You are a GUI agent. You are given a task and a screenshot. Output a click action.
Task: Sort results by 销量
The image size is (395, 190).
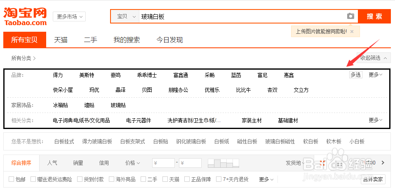pyautogui.click(x=78, y=163)
